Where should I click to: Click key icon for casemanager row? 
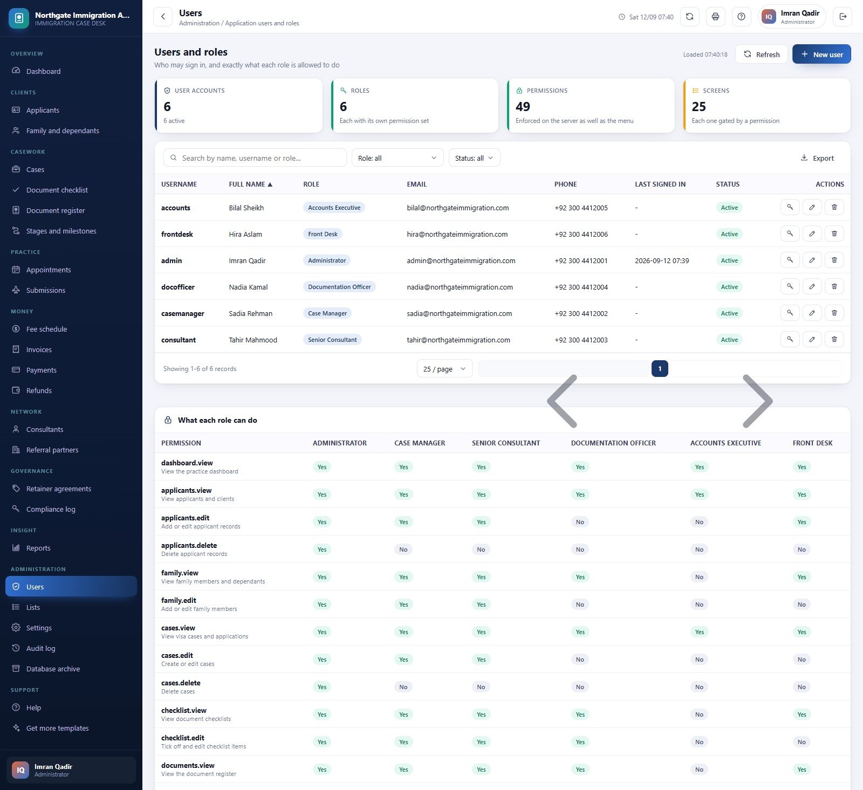point(790,313)
